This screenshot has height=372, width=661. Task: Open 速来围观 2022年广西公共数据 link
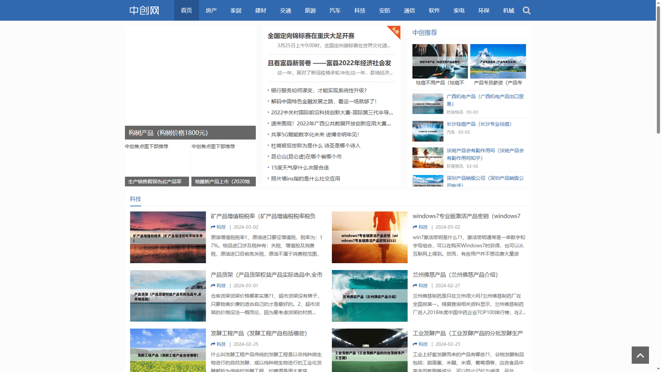[331, 124]
